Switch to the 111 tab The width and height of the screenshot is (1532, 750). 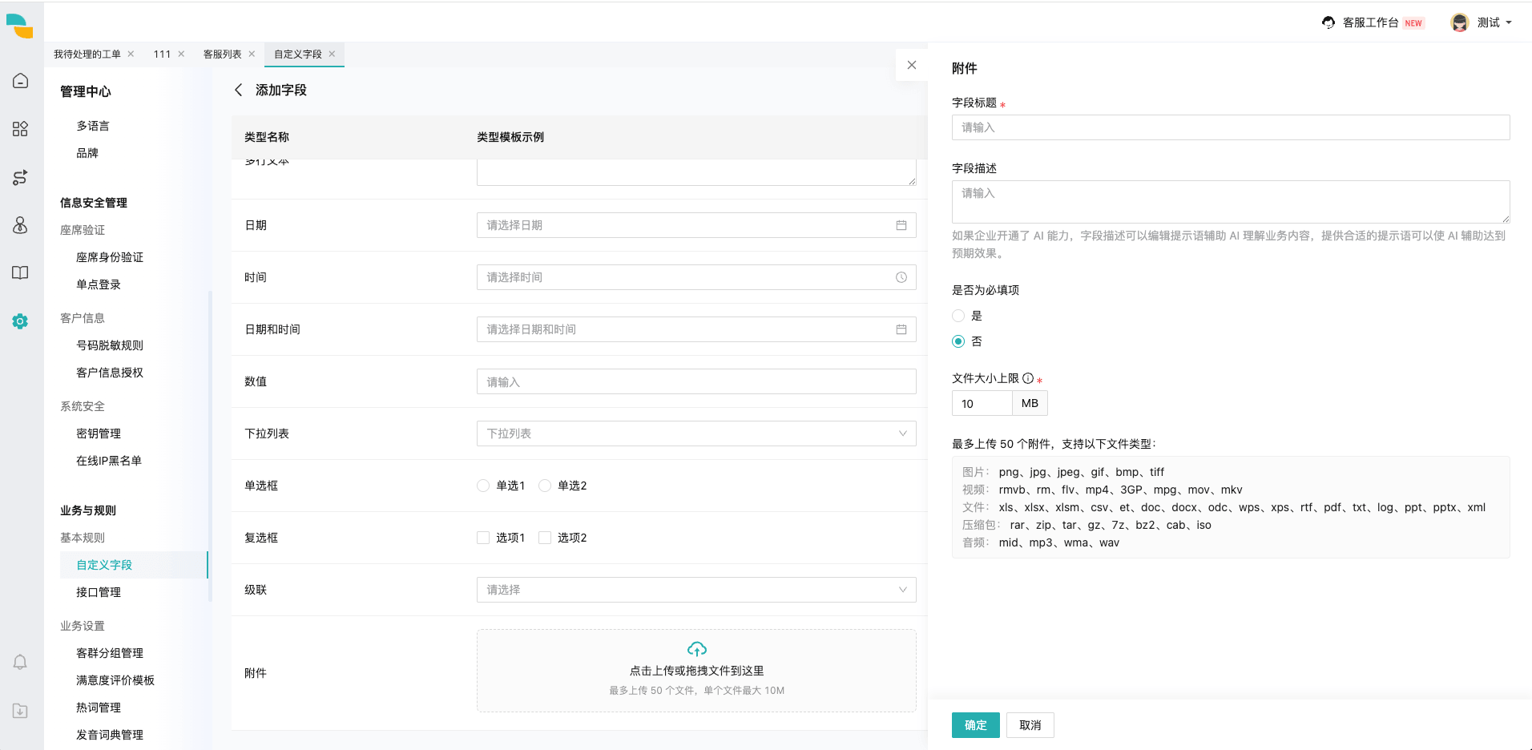click(162, 54)
